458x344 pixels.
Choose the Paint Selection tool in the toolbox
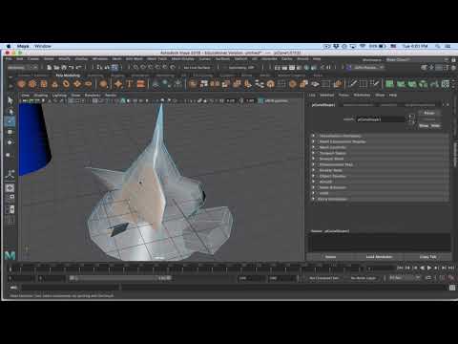tap(10, 121)
